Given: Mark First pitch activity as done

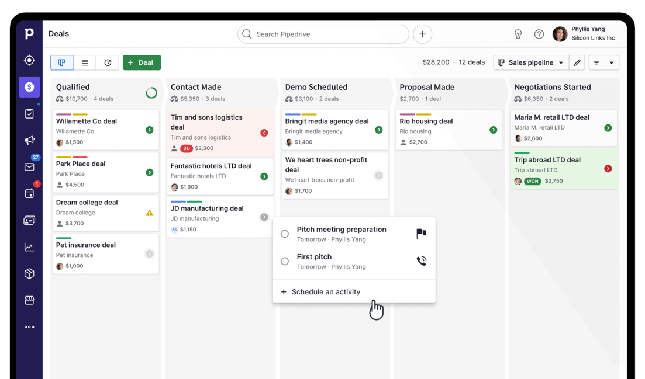Looking at the screenshot, I should [x=285, y=262].
